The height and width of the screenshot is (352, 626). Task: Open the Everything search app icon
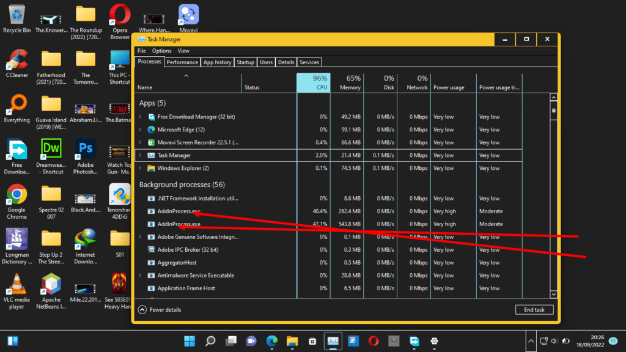17,109
